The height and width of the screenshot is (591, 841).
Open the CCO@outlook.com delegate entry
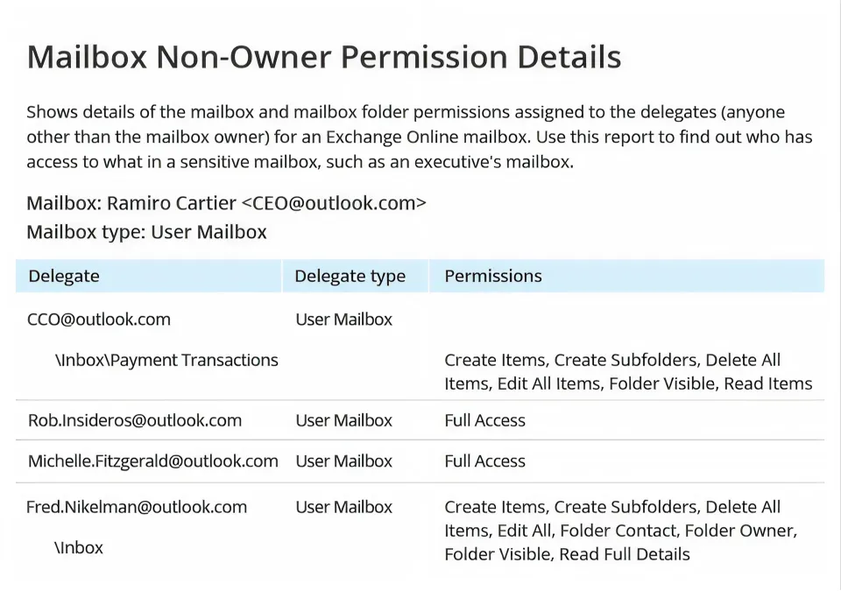point(99,319)
